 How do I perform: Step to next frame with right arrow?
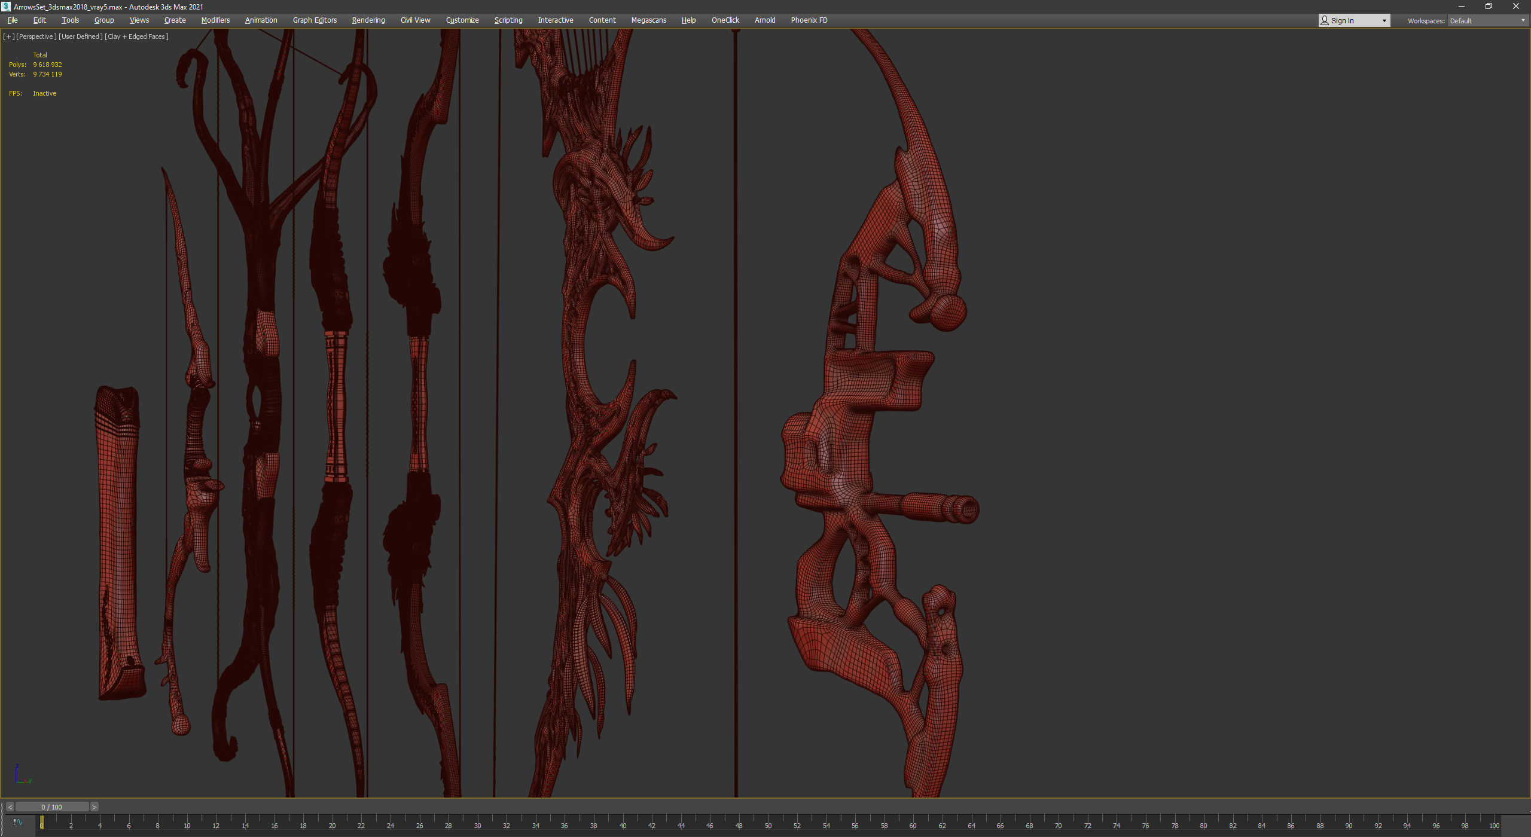(x=94, y=807)
